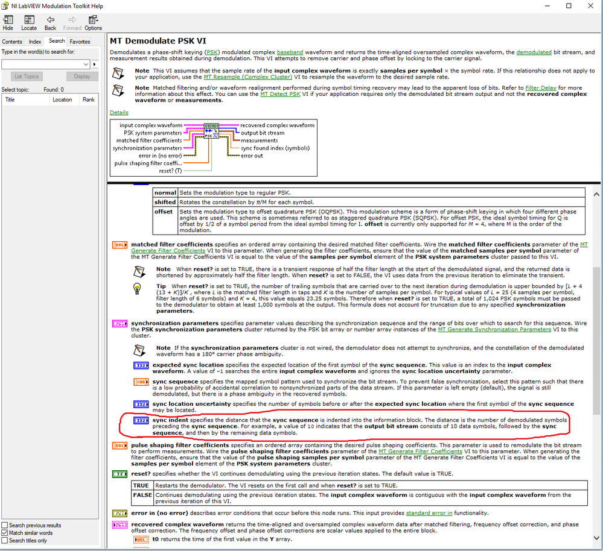Click the I32 icon for expected sync location
The height and width of the screenshot is (551, 603).
pyautogui.click(x=141, y=365)
